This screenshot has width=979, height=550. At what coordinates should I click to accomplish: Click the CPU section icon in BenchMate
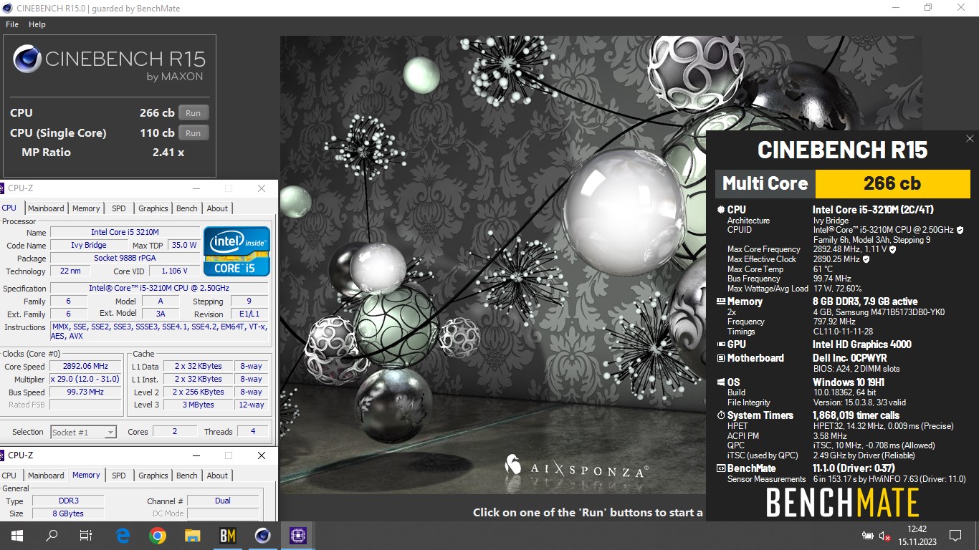coord(720,210)
